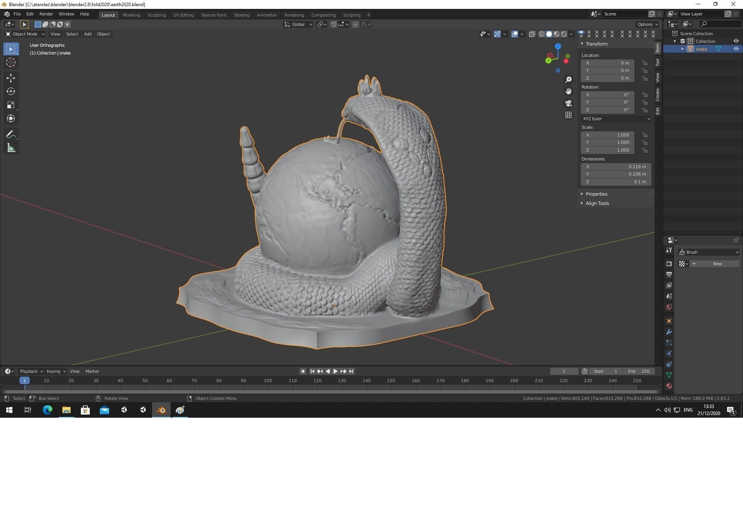Click the pan hand viewport icon

pos(568,91)
